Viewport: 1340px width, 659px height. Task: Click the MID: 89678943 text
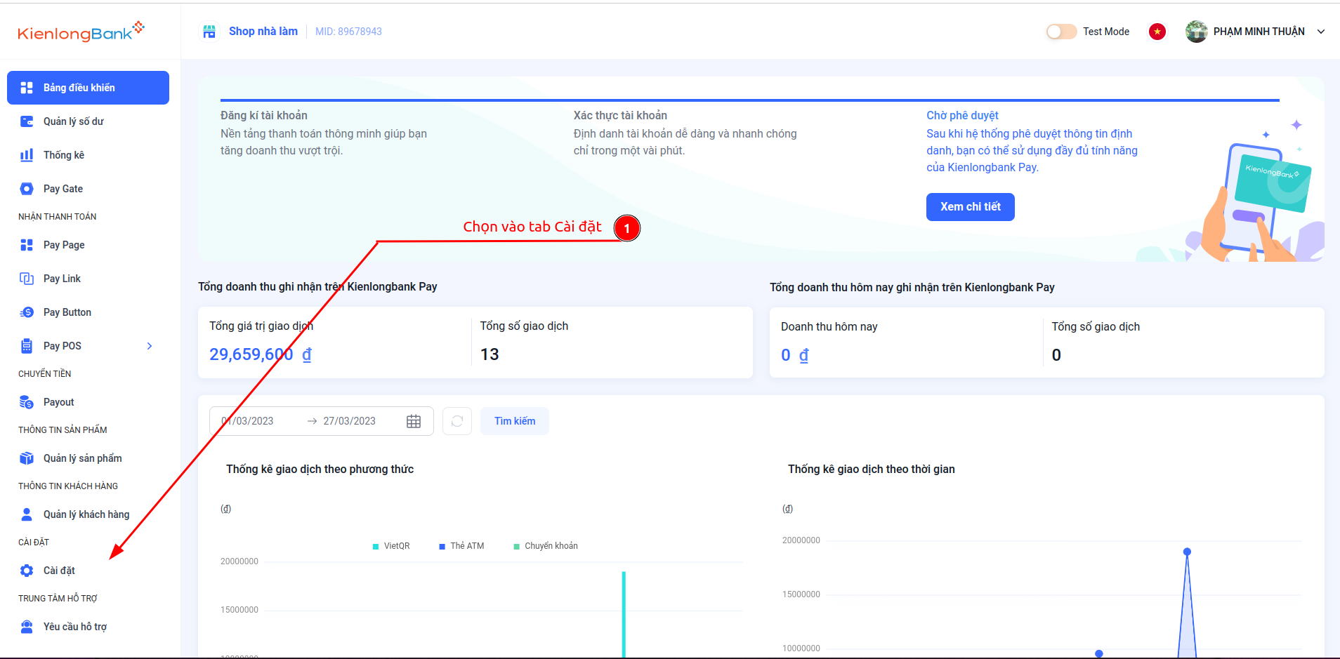click(x=348, y=32)
